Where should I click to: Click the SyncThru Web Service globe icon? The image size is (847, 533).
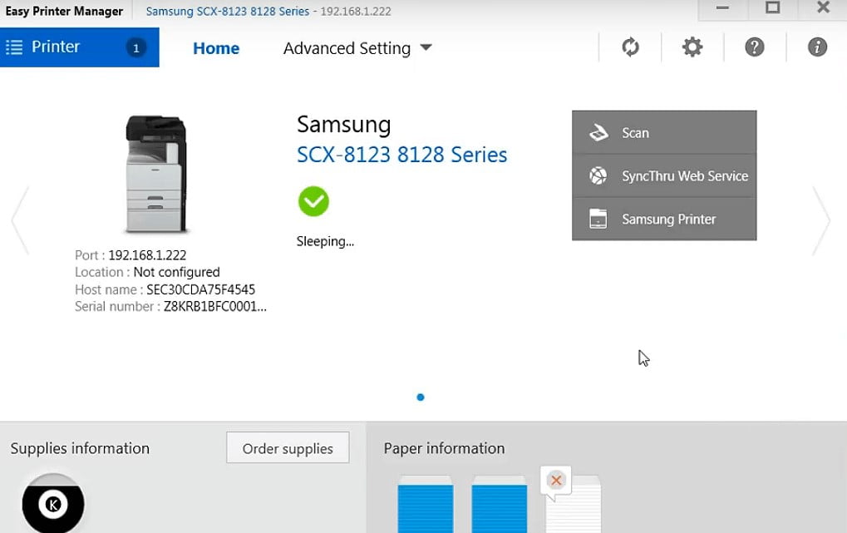pyautogui.click(x=598, y=175)
